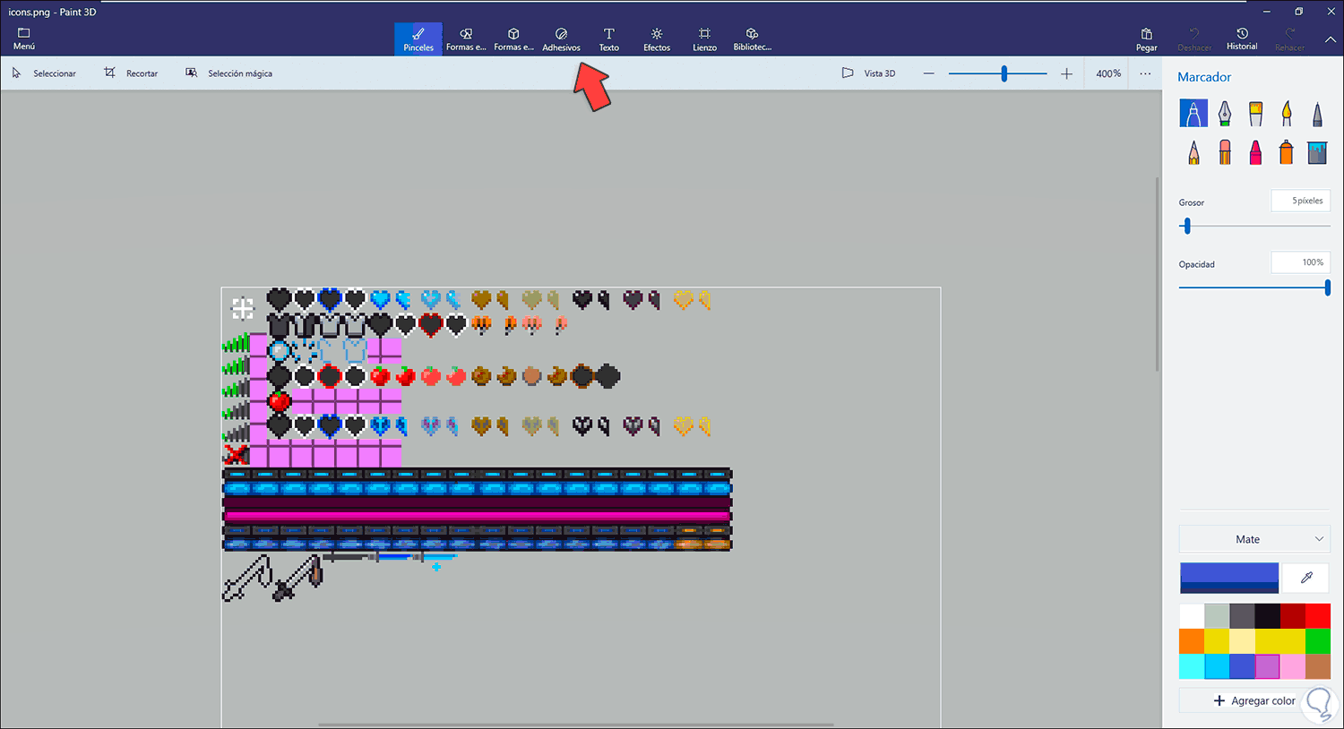Switch to the Efectos tab
The height and width of the screenshot is (729, 1344).
pyautogui.click(x=657, y=39)
